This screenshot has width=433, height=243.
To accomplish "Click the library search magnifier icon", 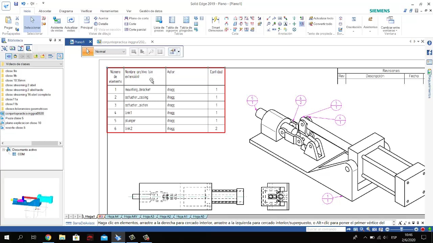I will (60, 56).
